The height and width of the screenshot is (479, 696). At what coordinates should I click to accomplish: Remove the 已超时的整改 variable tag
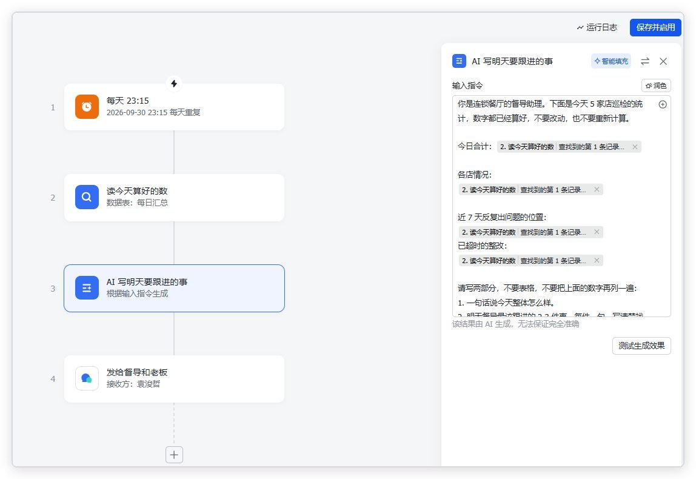[x=597, y=260]
